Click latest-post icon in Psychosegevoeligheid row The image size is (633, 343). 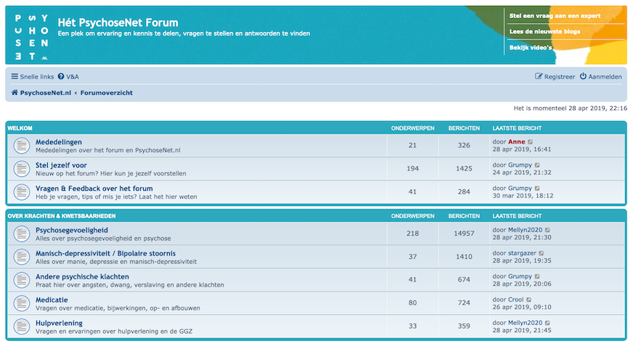[x=547, y=230]
